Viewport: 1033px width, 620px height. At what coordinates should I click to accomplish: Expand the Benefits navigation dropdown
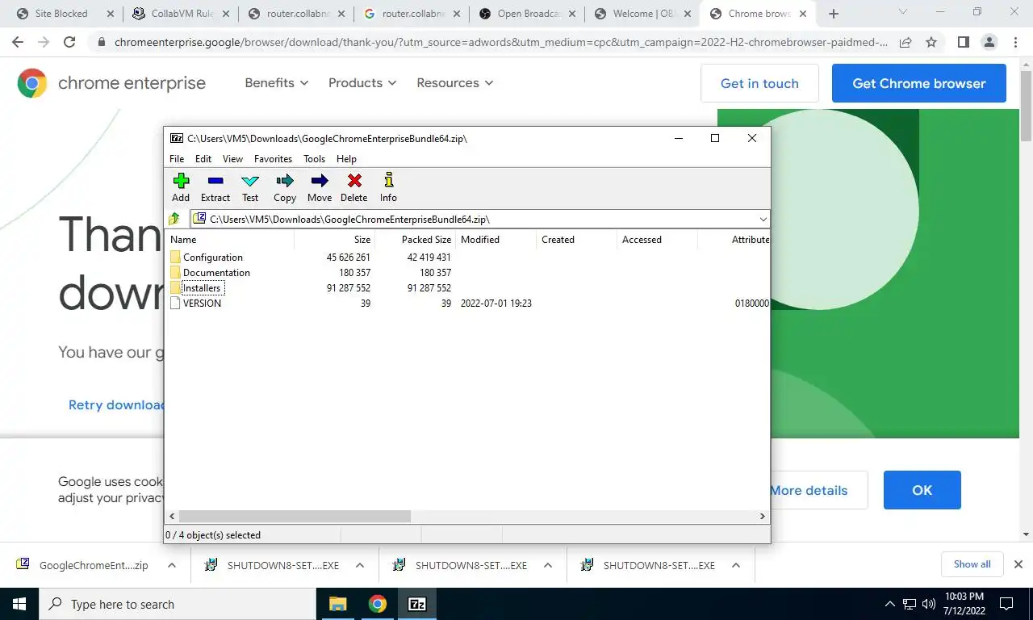point(277,83)
